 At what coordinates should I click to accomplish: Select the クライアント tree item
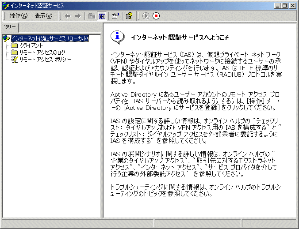[x=31, y=45]
